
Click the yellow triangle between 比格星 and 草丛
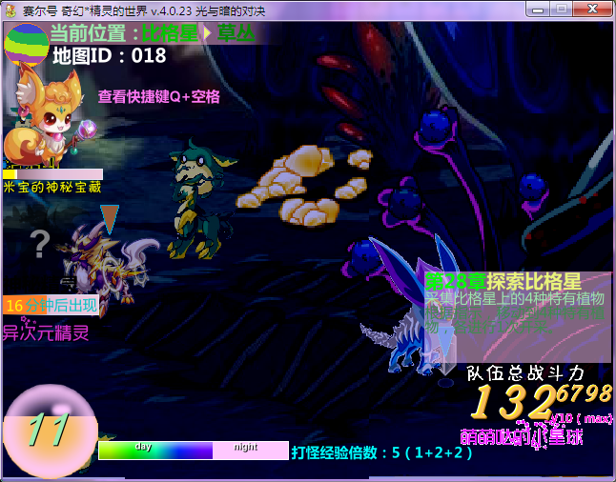(x=208, y=33)
